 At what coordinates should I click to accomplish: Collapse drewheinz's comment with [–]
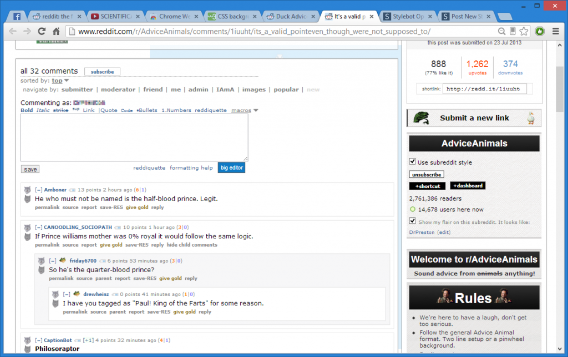pos(67,295)
